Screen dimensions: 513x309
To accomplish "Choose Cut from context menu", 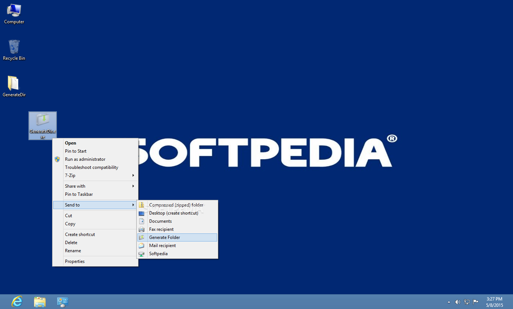I will 95,216.
